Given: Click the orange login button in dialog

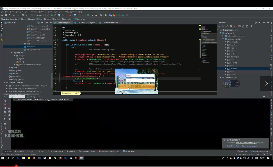Looking at the screenshot, I should point(136,86).
